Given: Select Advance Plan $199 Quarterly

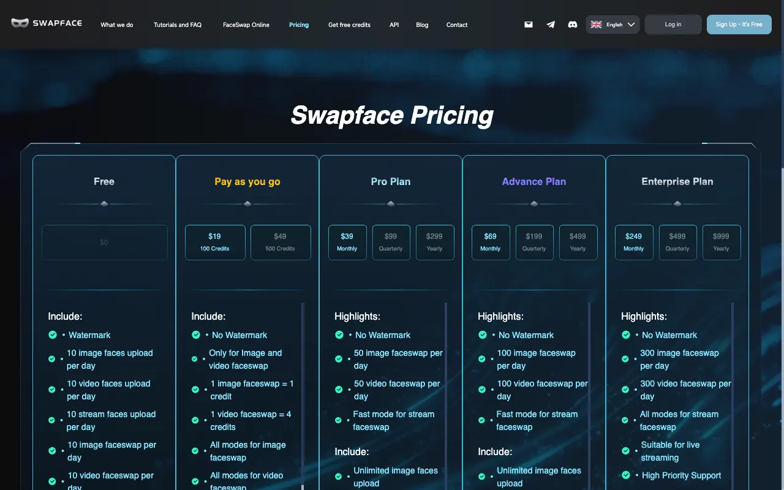Looking at the screenshot, I should click(534, 243).
